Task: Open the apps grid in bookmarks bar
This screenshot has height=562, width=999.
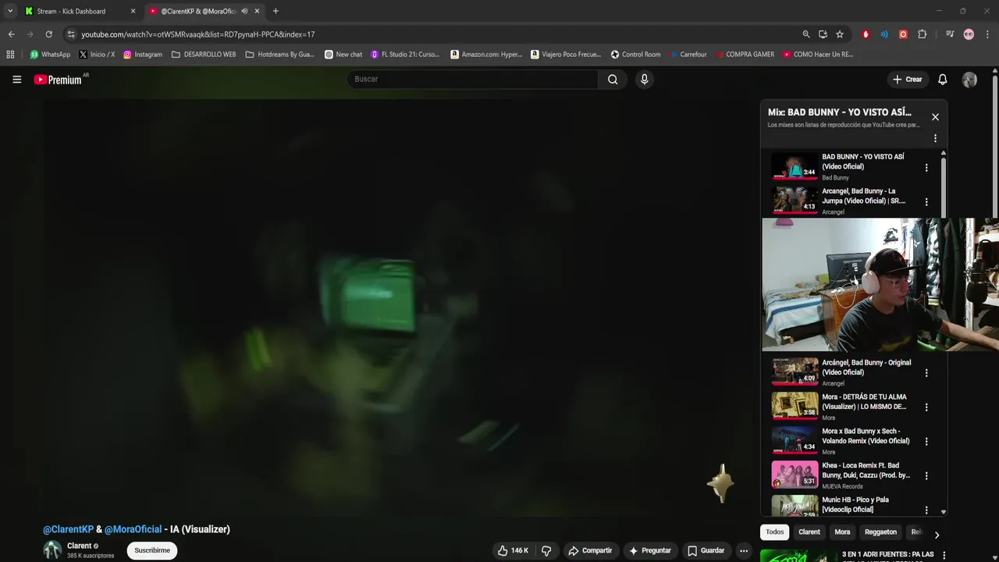Action: click(10, 55)
